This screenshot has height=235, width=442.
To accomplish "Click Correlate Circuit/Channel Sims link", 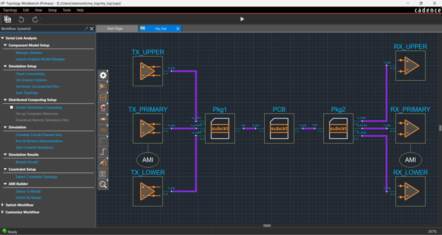I will coord(39,135).
